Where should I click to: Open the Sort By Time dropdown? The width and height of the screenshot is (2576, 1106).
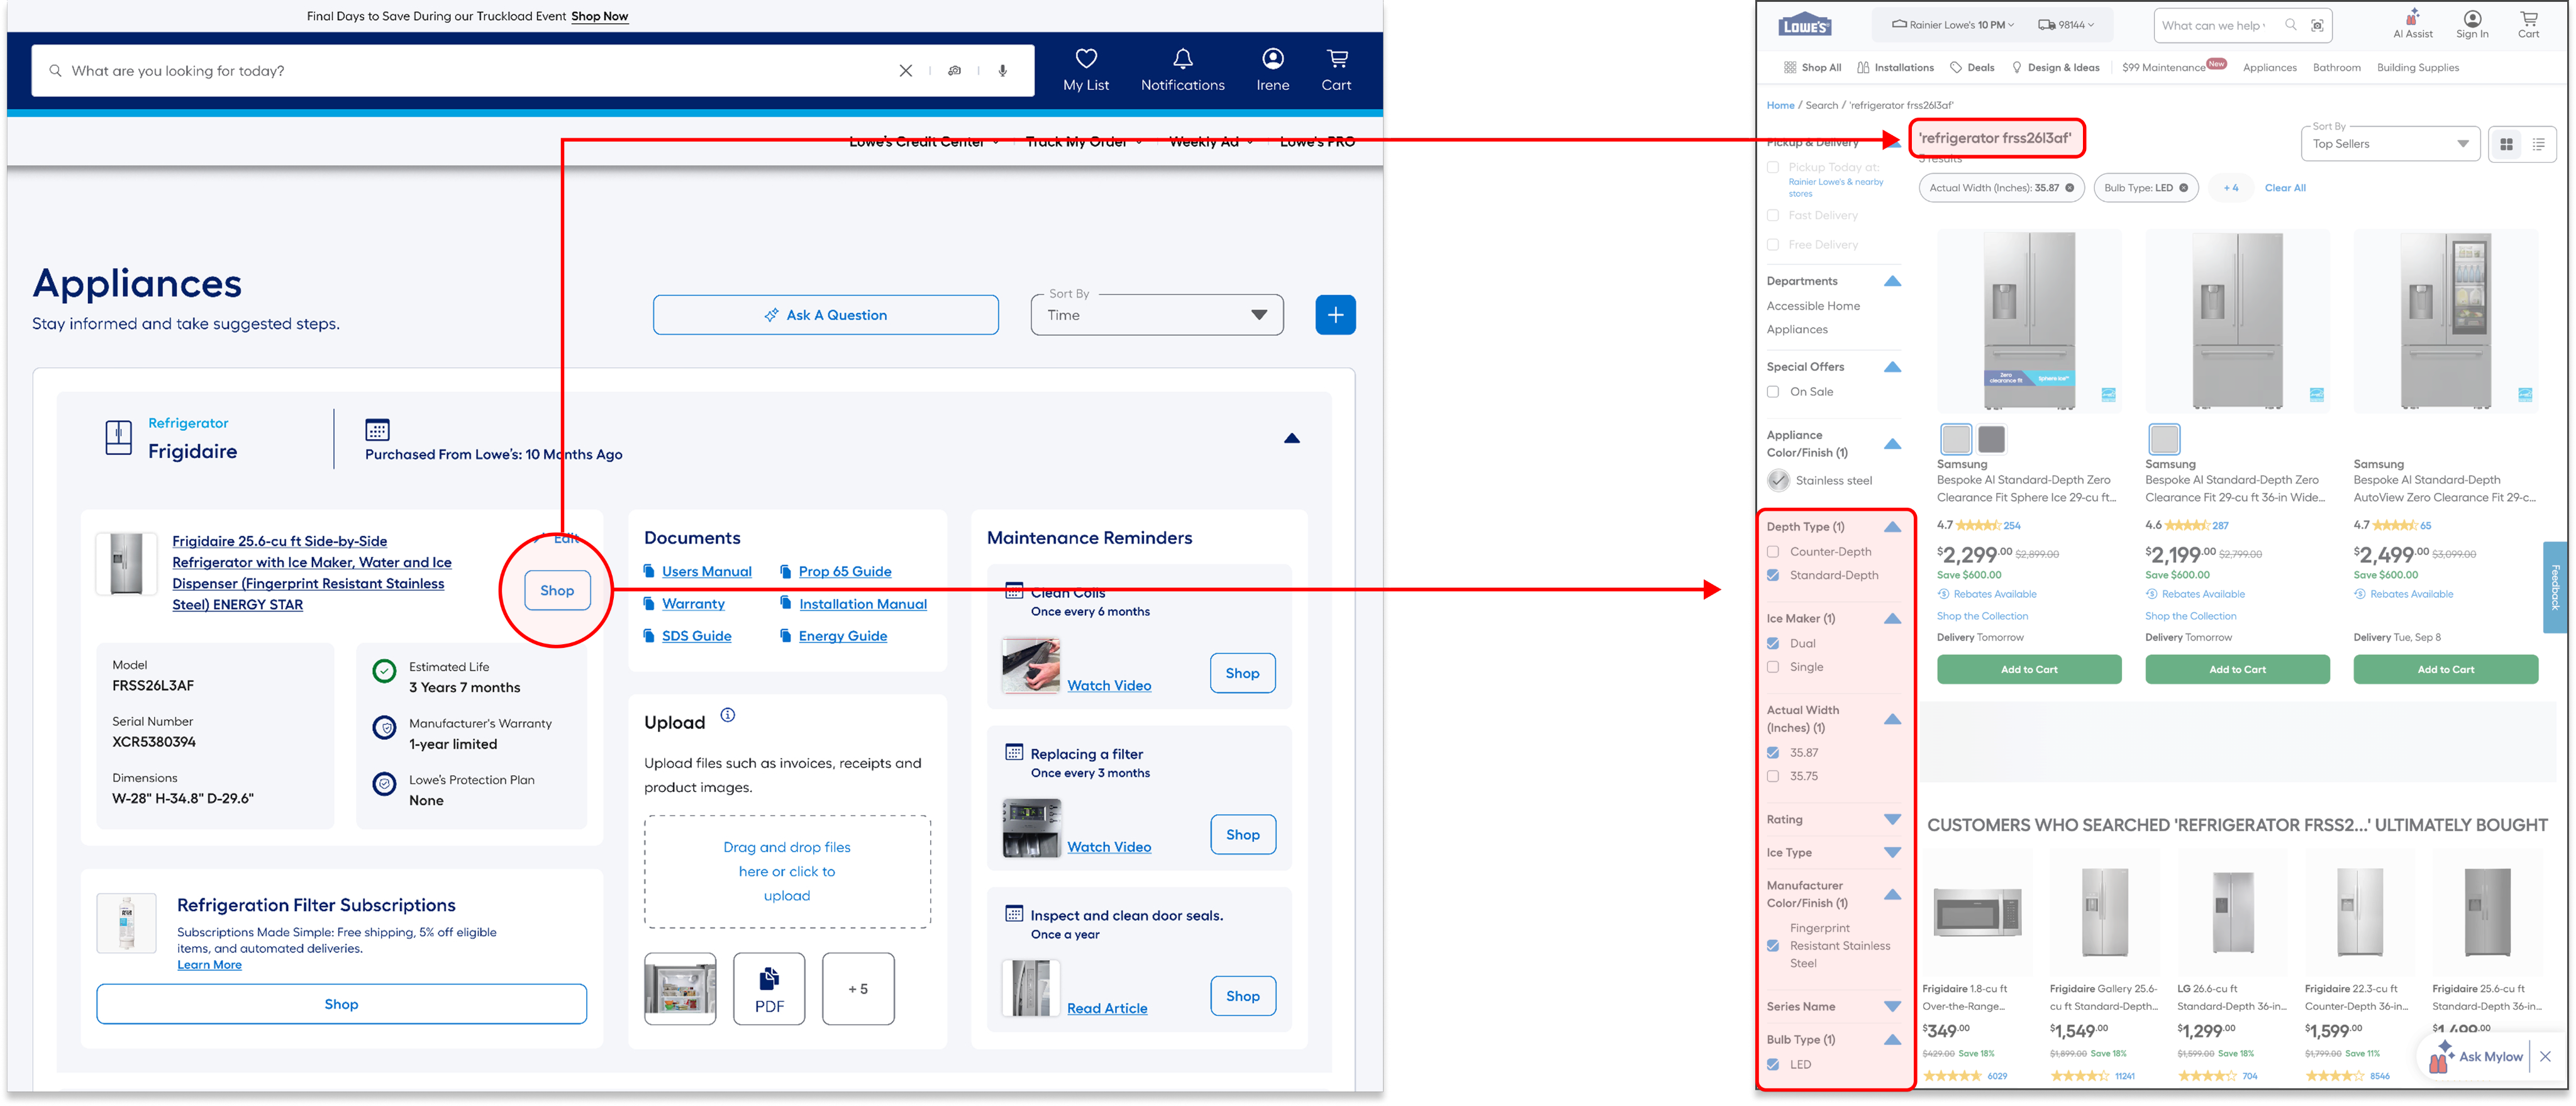[1157, 315]
